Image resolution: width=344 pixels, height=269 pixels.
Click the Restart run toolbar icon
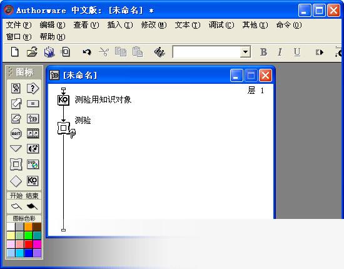319,52
